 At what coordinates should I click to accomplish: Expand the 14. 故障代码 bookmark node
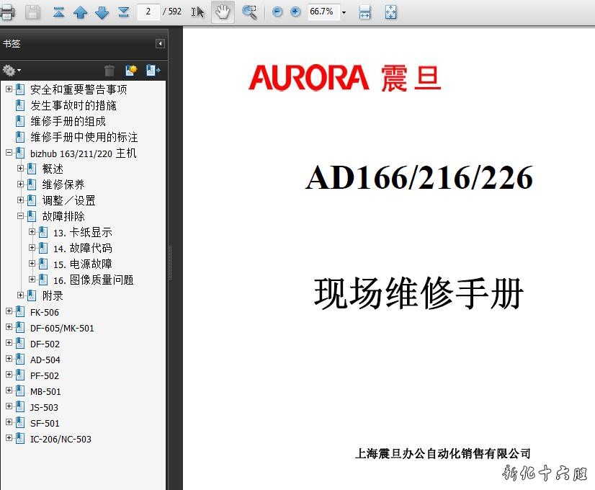tap(32, 248)
